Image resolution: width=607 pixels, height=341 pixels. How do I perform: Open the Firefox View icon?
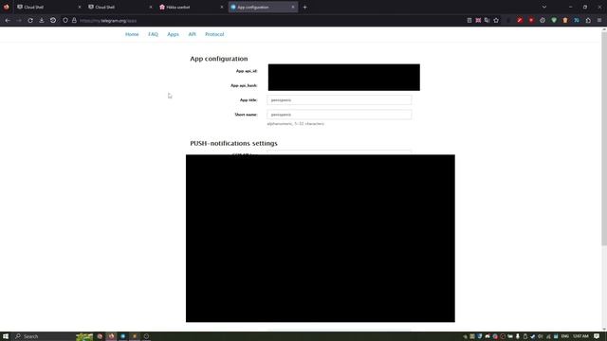7,7
